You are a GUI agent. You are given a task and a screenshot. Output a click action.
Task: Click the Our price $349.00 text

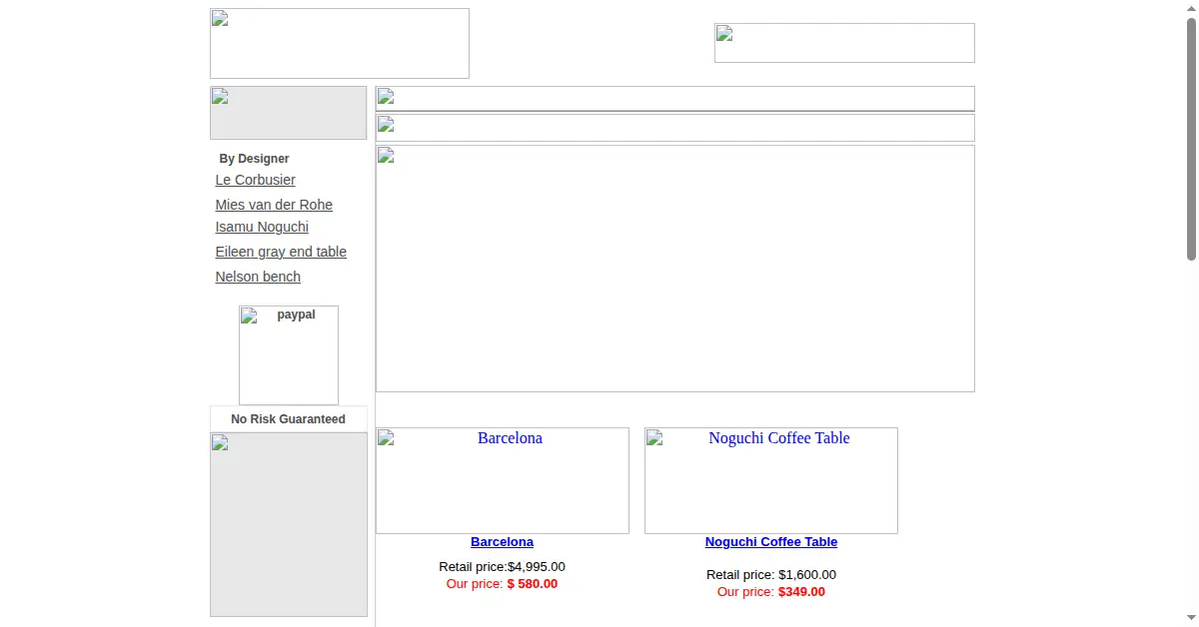point(771,592)
